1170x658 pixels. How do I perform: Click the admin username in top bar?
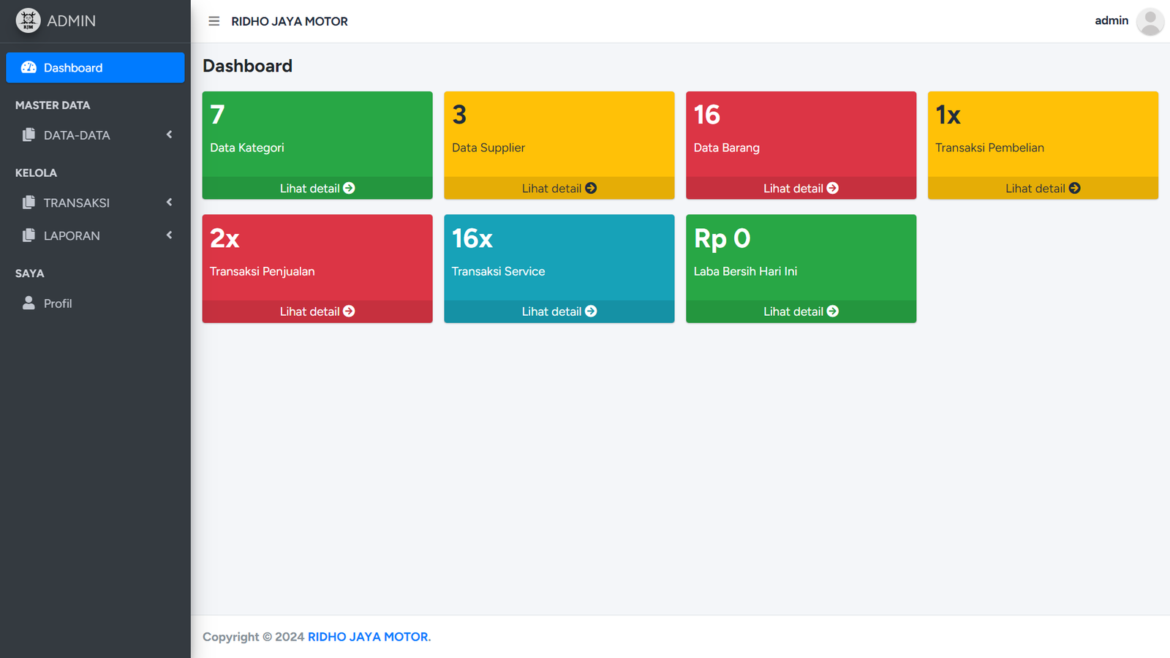click(x=1111, y=20)
